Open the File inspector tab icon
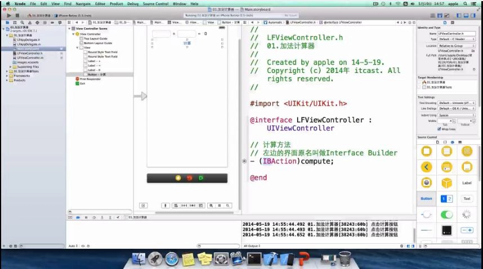This screenshot has height=269, width=483. coord(445,22)
